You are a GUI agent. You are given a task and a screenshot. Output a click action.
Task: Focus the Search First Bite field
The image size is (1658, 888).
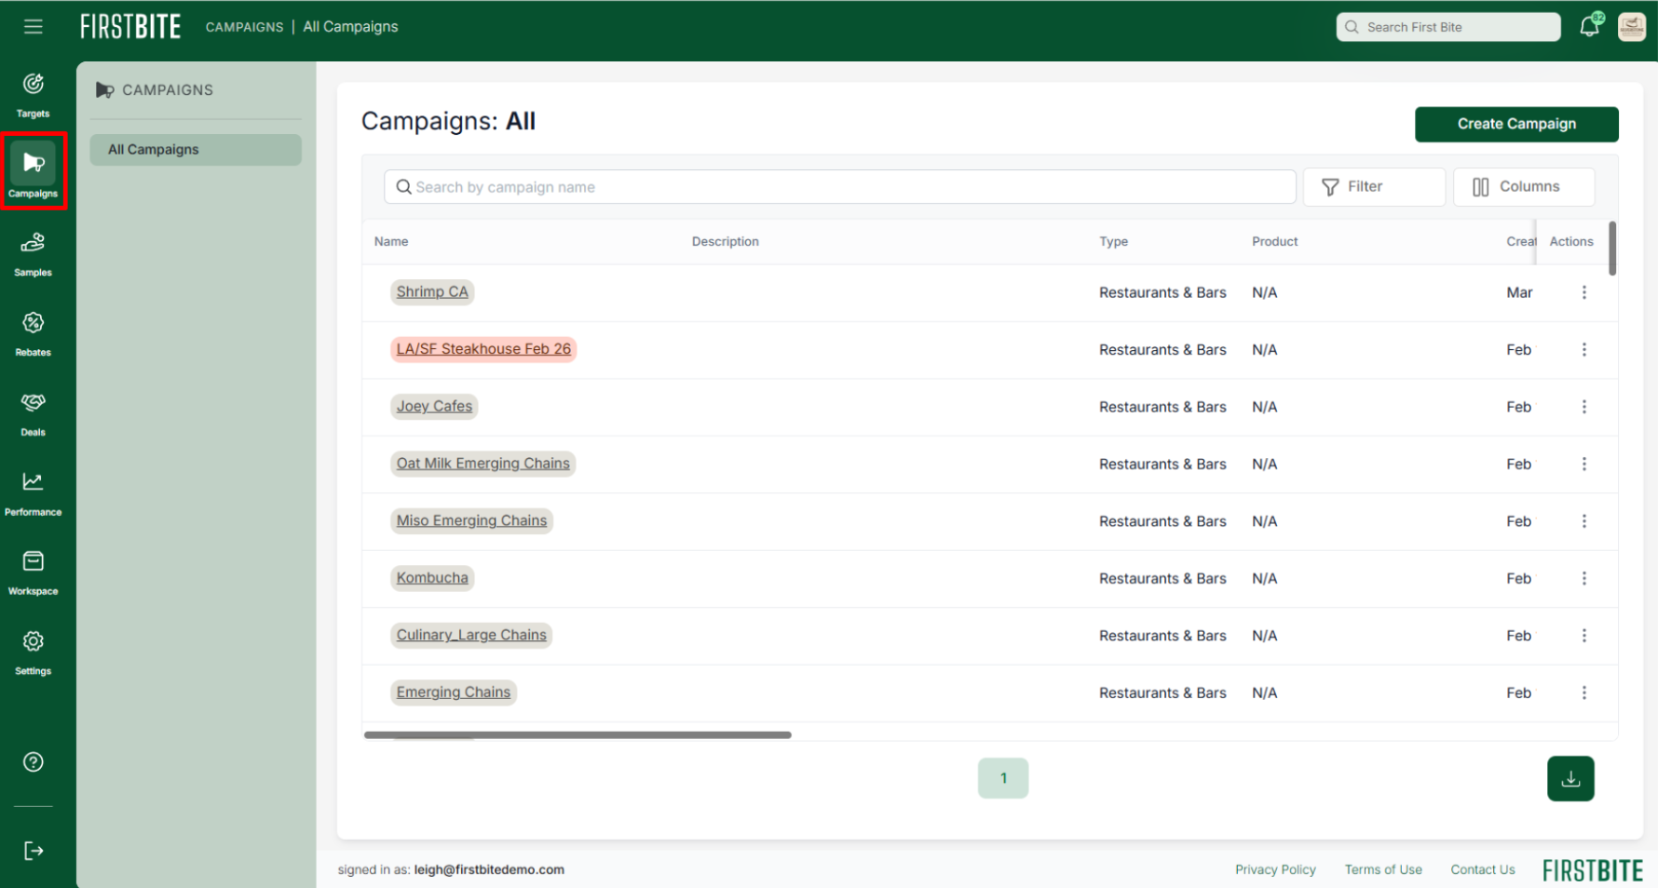pyautogui.click(x=1448, y=27)
